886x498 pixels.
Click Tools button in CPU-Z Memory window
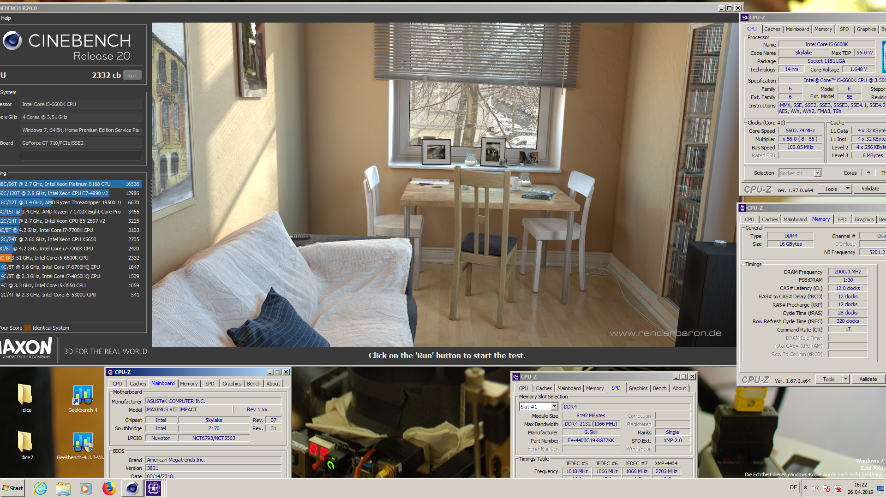(x=829, y=379)
